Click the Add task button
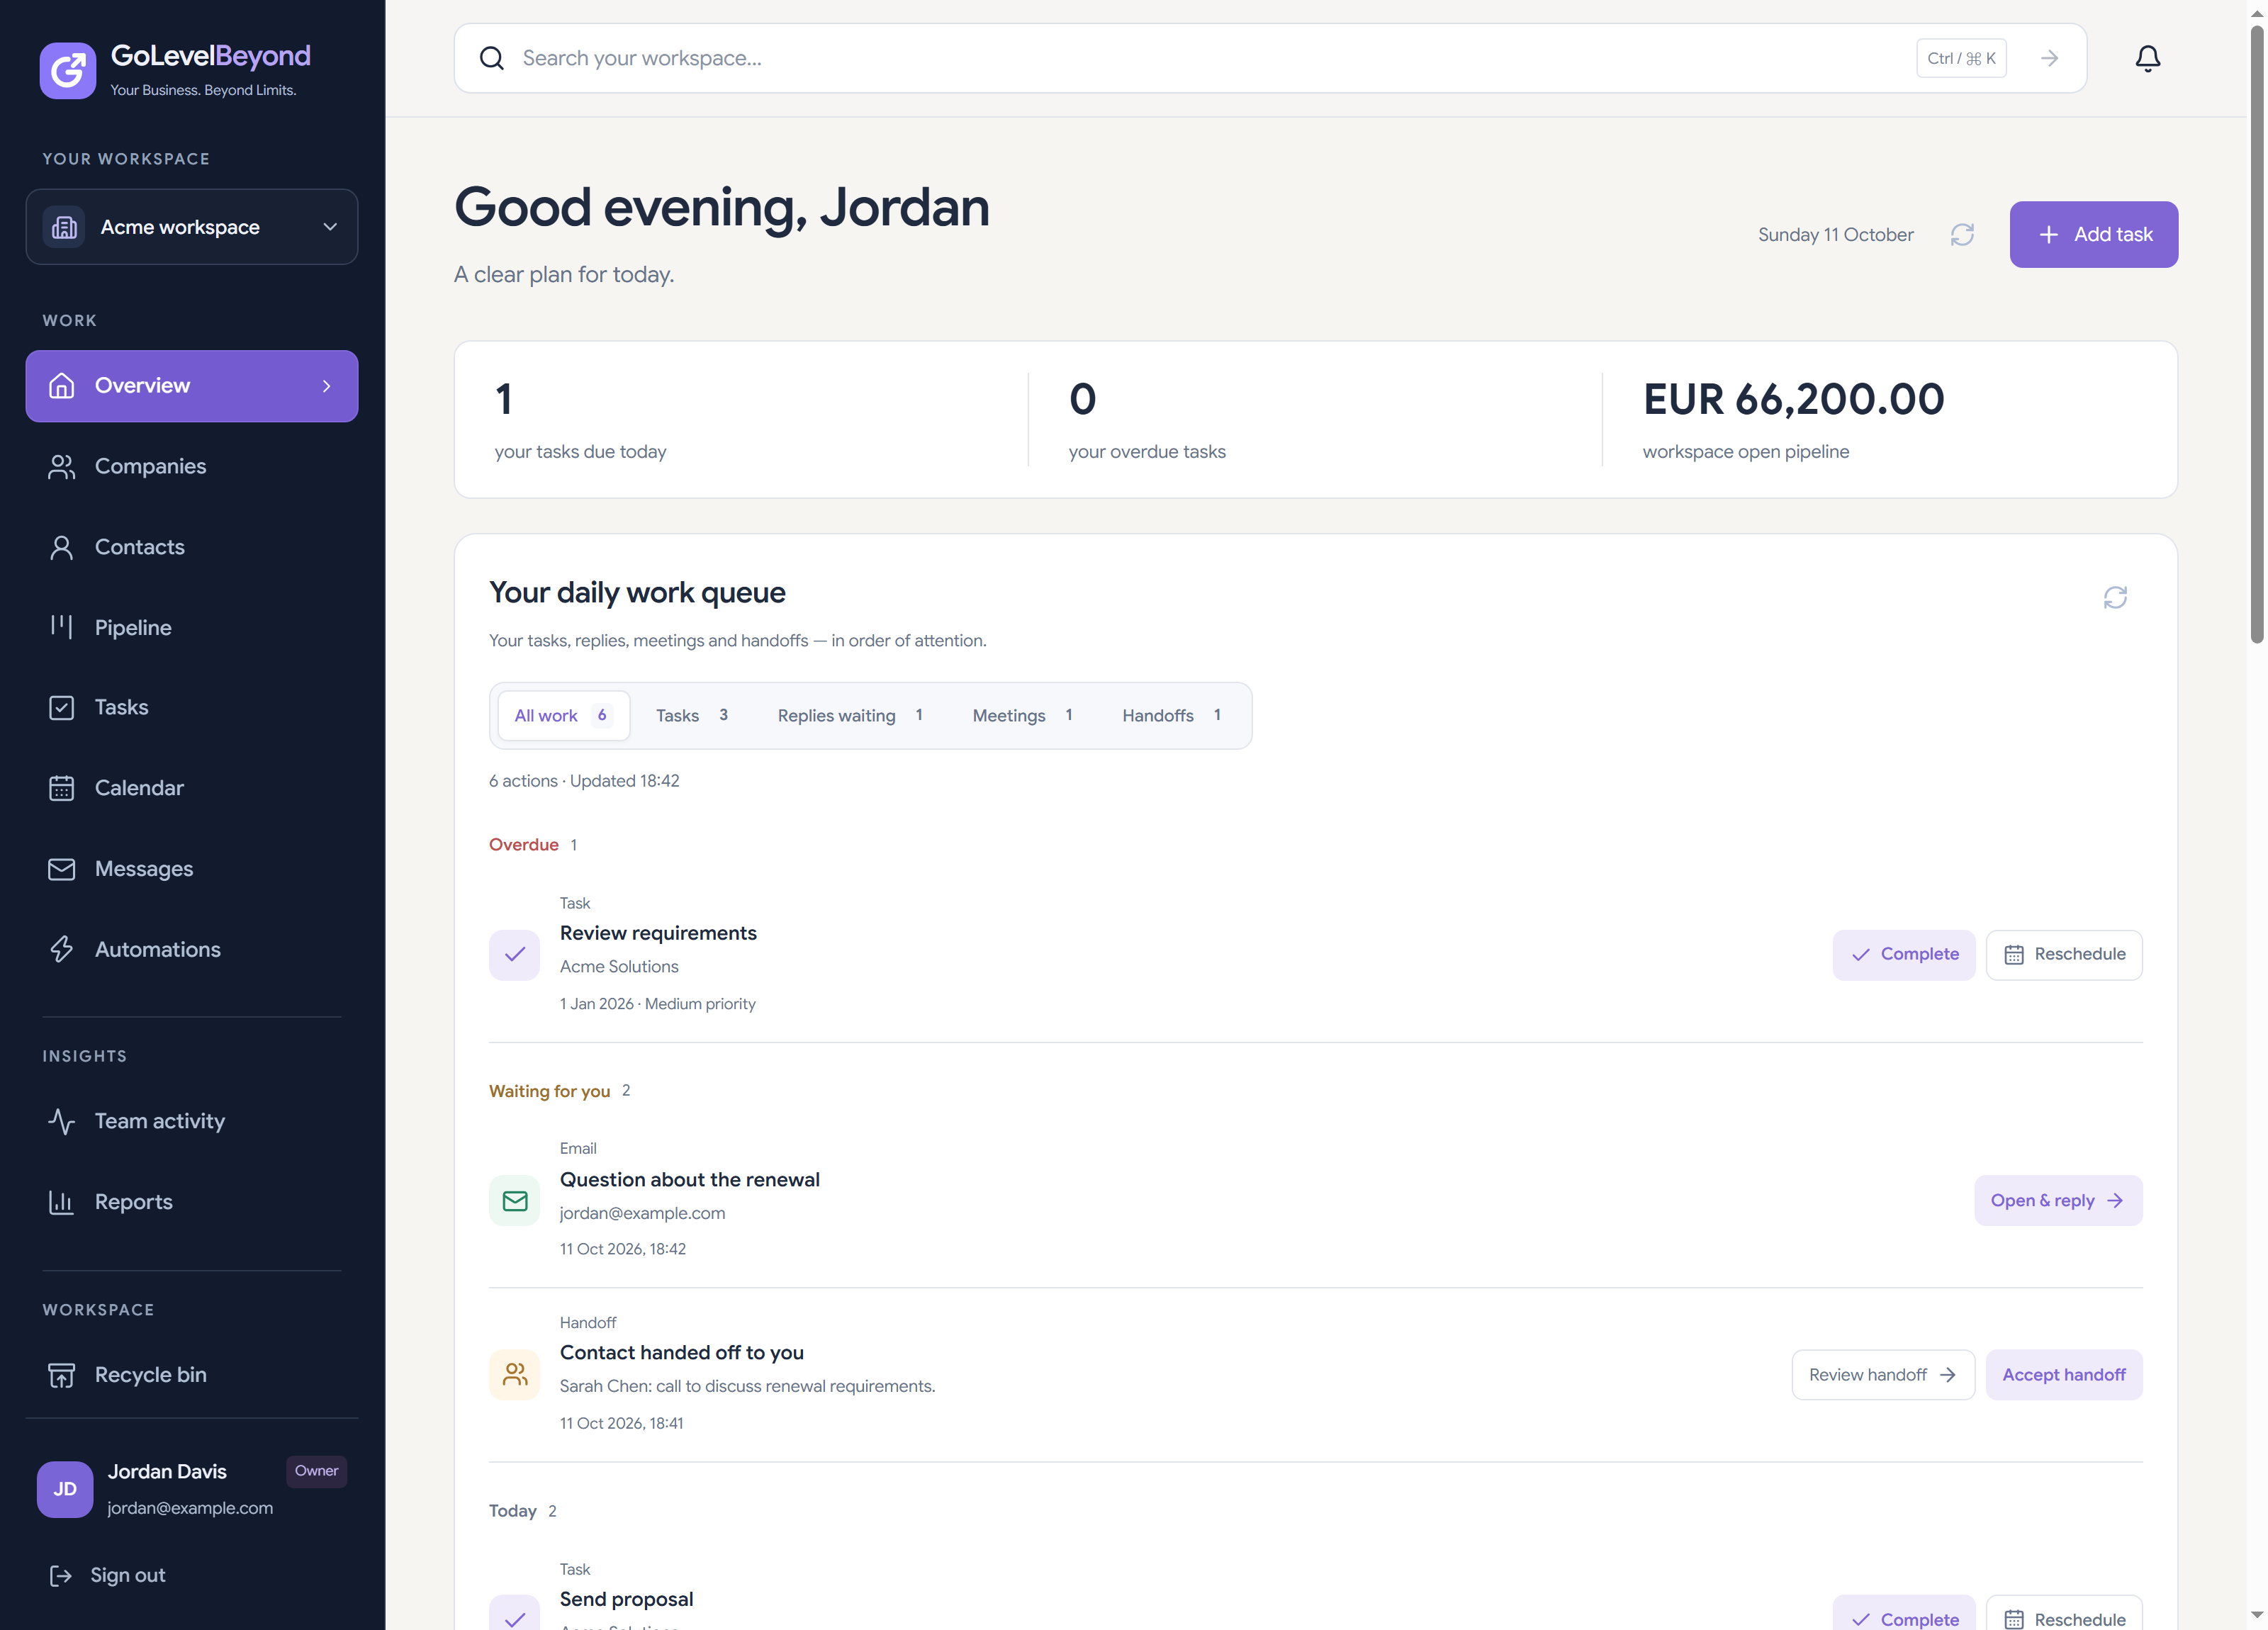Image resolution: width=2268 pixels, height=1630 pixels. click(x=2093, y=234)
